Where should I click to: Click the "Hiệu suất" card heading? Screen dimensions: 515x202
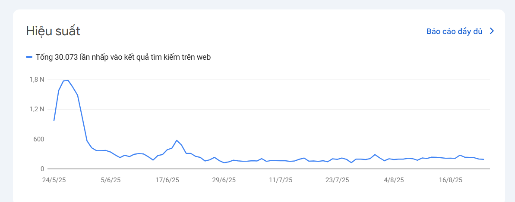tap(53, 31)
